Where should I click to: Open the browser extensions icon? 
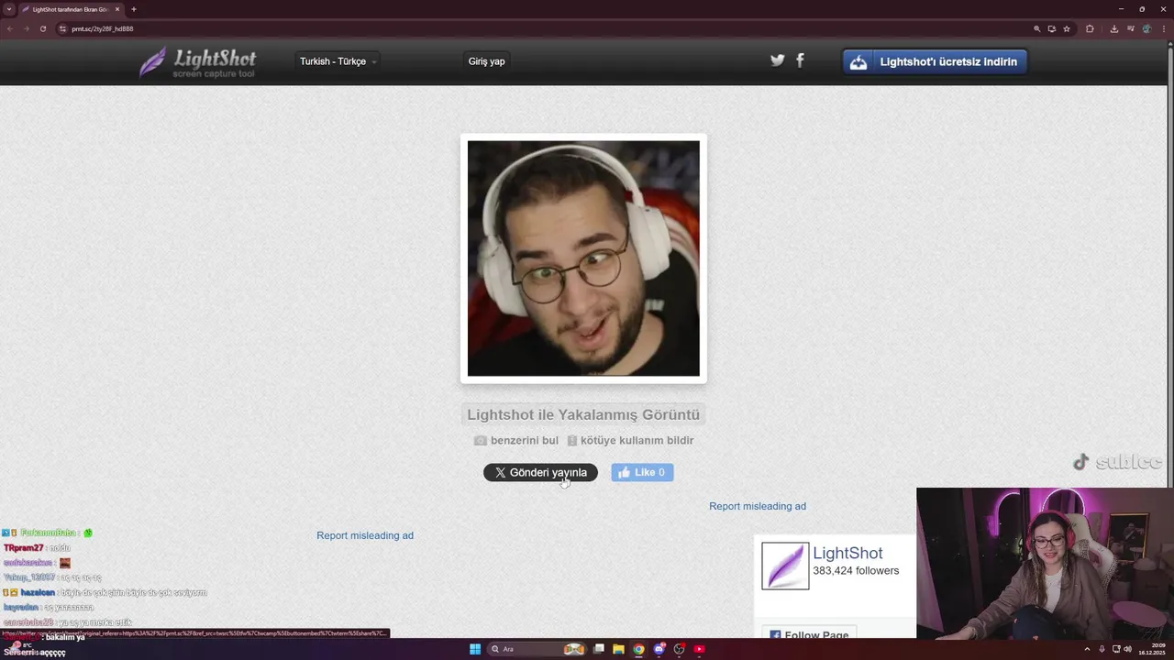[1090, 28]
